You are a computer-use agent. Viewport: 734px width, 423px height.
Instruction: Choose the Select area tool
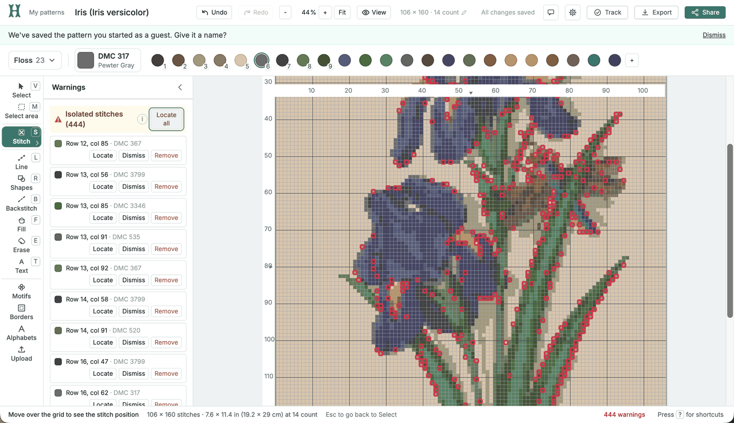click(21, 111)
